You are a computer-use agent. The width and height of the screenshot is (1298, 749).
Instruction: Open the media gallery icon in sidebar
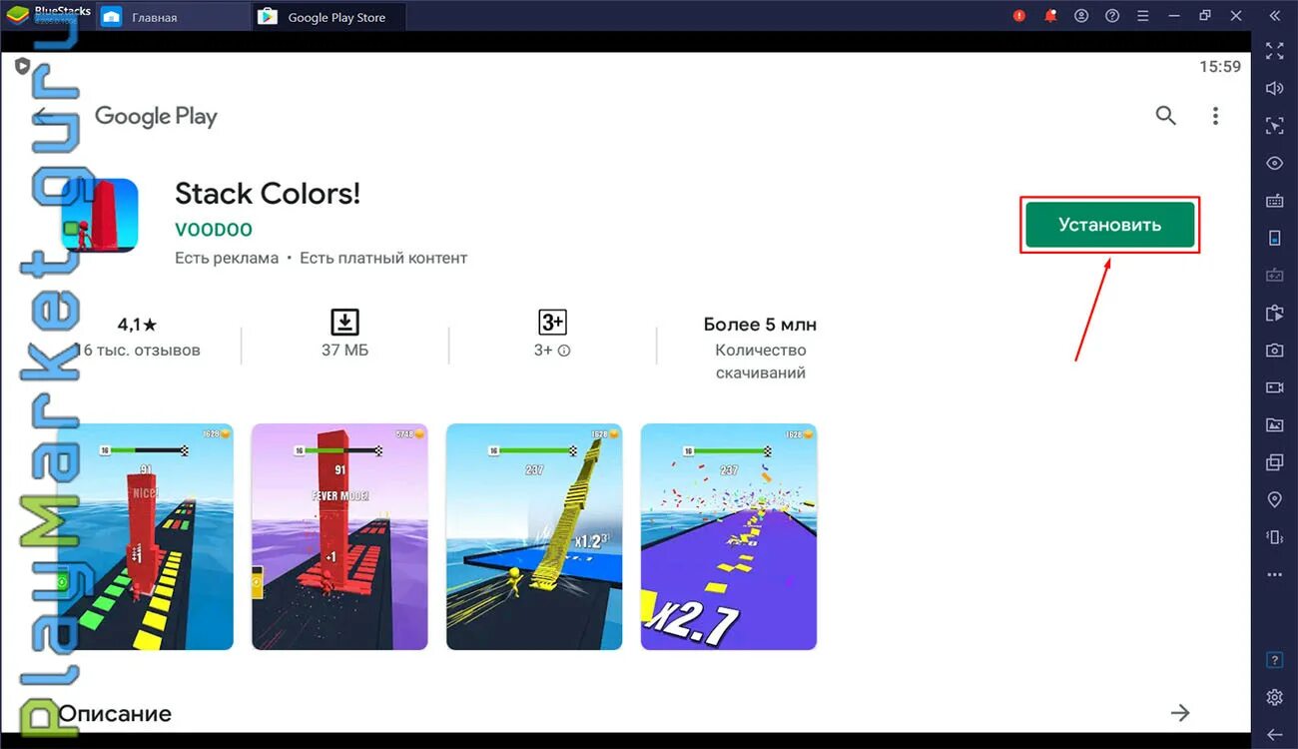(x=1274, y=424)
